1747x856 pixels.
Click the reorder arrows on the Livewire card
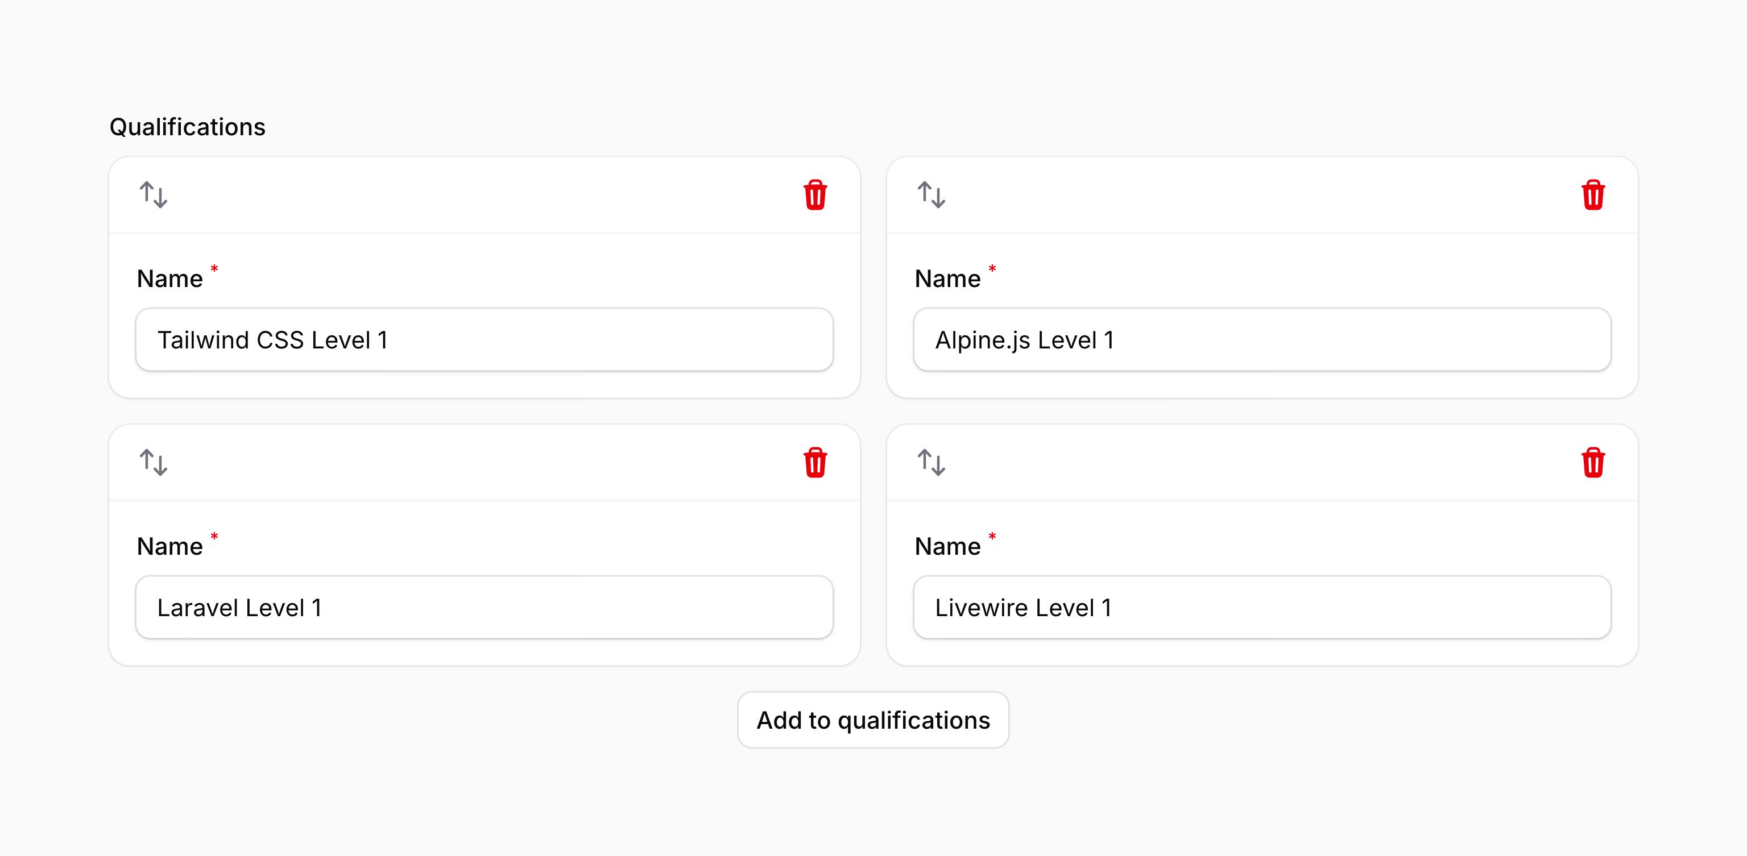931,463
